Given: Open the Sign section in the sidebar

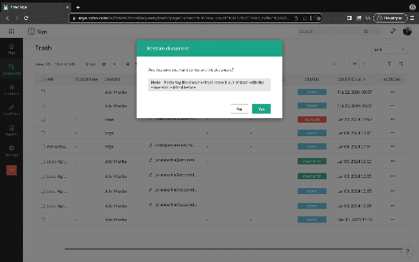Looking at the screenshot, I should (x=12, y=49).
